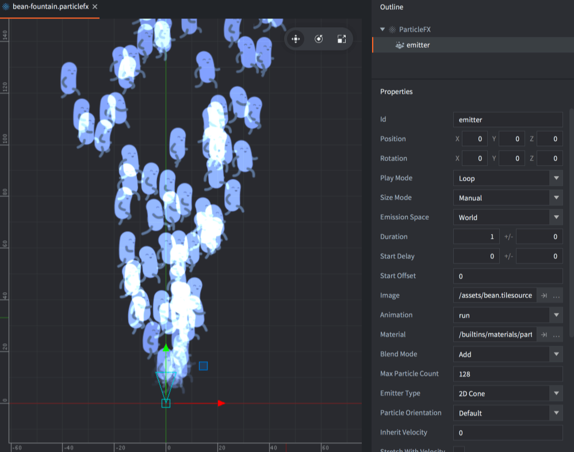Select the emitter item in Outline
This screenshot has height=452, width=574.
[418, 45]
